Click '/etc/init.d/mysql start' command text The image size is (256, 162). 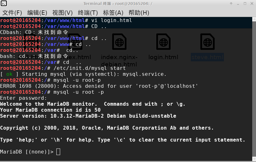tap(90, 68)
